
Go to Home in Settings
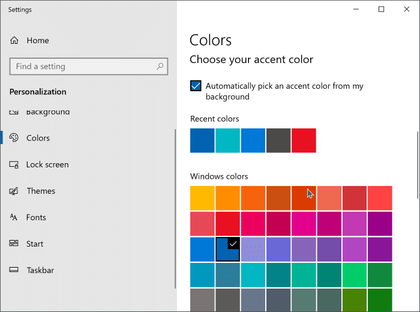pyautogui.click(x=38, y=40)
